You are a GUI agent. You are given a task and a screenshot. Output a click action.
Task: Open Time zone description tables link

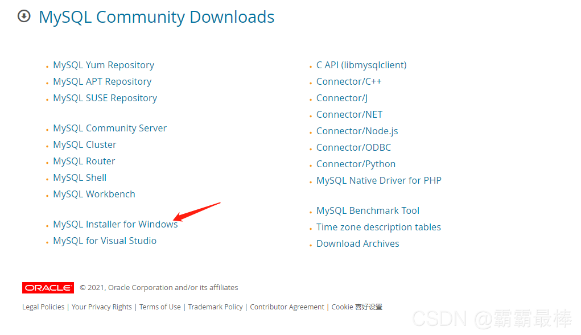pyautogui.click(x=378, y=227)
